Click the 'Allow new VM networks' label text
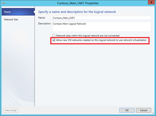This screenshot has width=156, height=116. pyautogui.click(x=101, y=40)
